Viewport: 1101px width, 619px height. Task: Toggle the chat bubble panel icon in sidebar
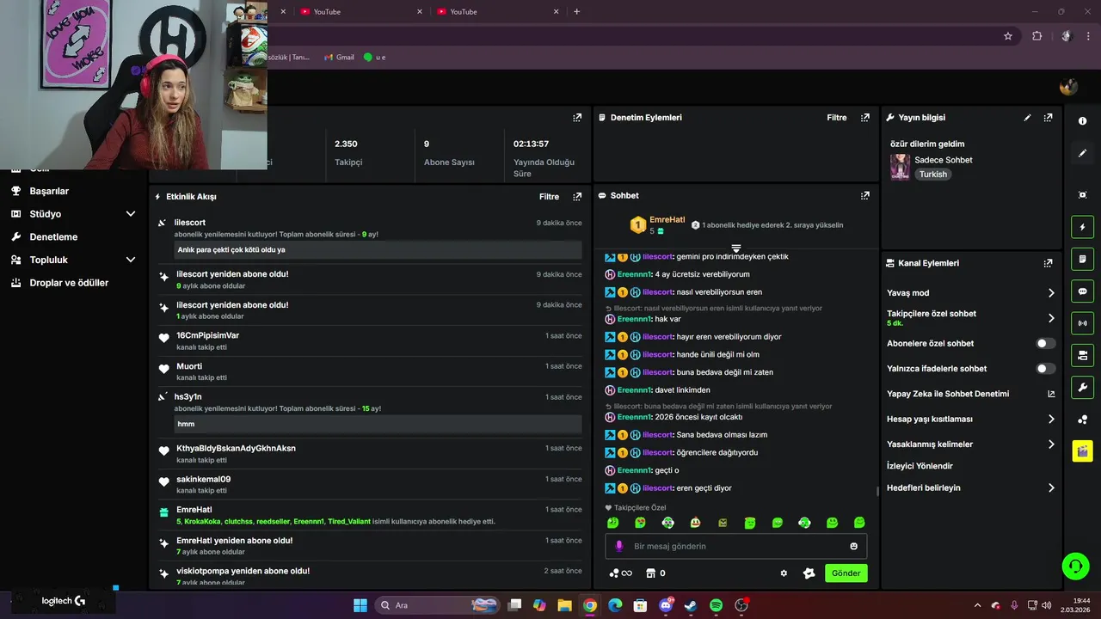click(1082, 291)
